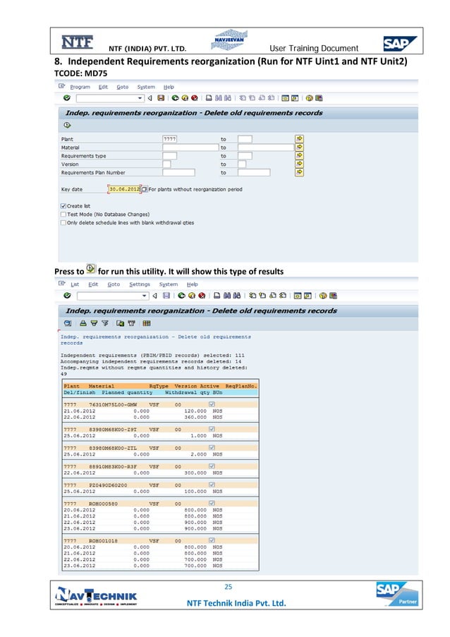Screen dimensions: 450x637
Task: Click the Material column header in results table
Action: (x=102, y=386)
